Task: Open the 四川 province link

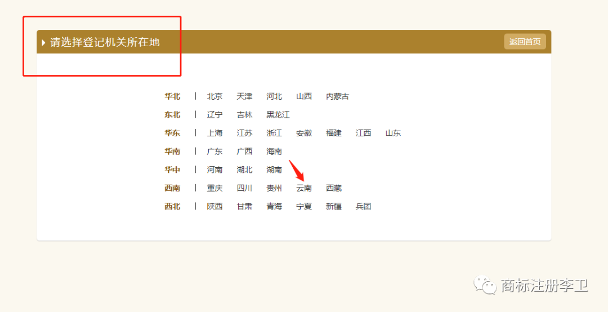Action: 244,188
